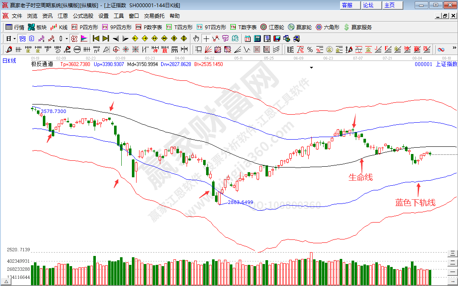Open the calculator icon in toolbar

coord(257,38)
